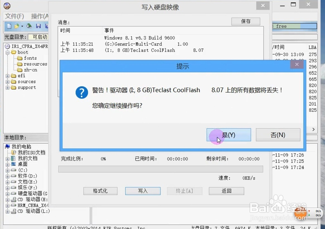Collapse the boot folder tree node
This screenshot has height=229, width=325.
[x=8, y=52]
